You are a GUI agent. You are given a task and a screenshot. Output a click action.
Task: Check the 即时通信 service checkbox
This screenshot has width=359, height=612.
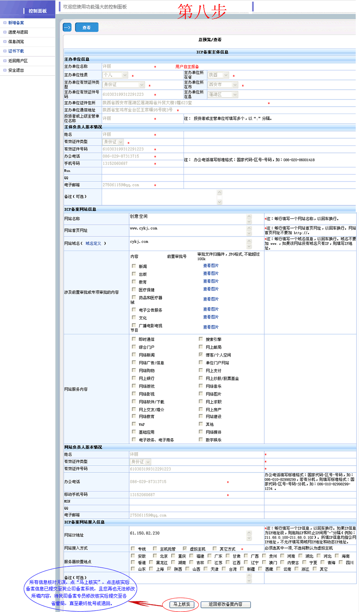pyautogui.click(x=134, y=339)
